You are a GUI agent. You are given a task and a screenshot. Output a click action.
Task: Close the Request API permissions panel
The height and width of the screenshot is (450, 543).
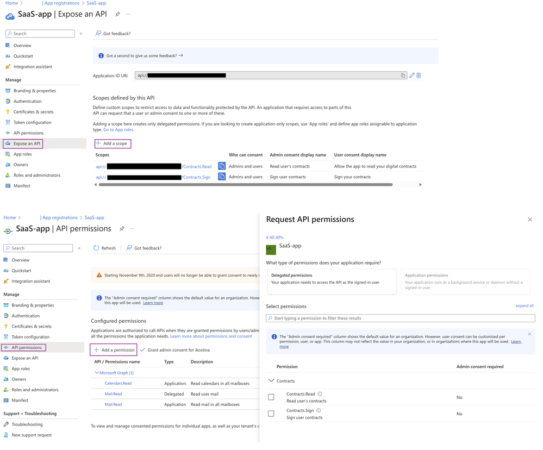pyautogui.click(x=530, y=220)
